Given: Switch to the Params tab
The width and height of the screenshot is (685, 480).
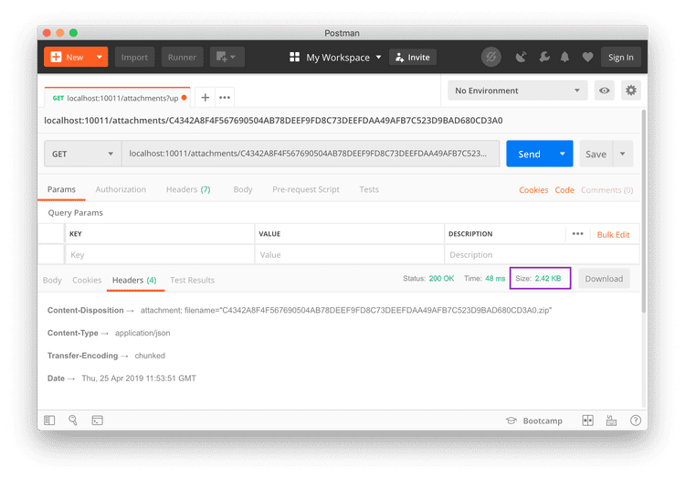Looking at the screenshot, I should click(61, 189).
